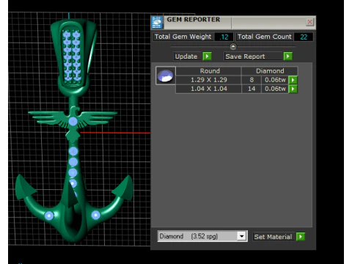352x264 pixels.
Task: Collapse the panel using round arrow toggle
Action: pos(233,46)
